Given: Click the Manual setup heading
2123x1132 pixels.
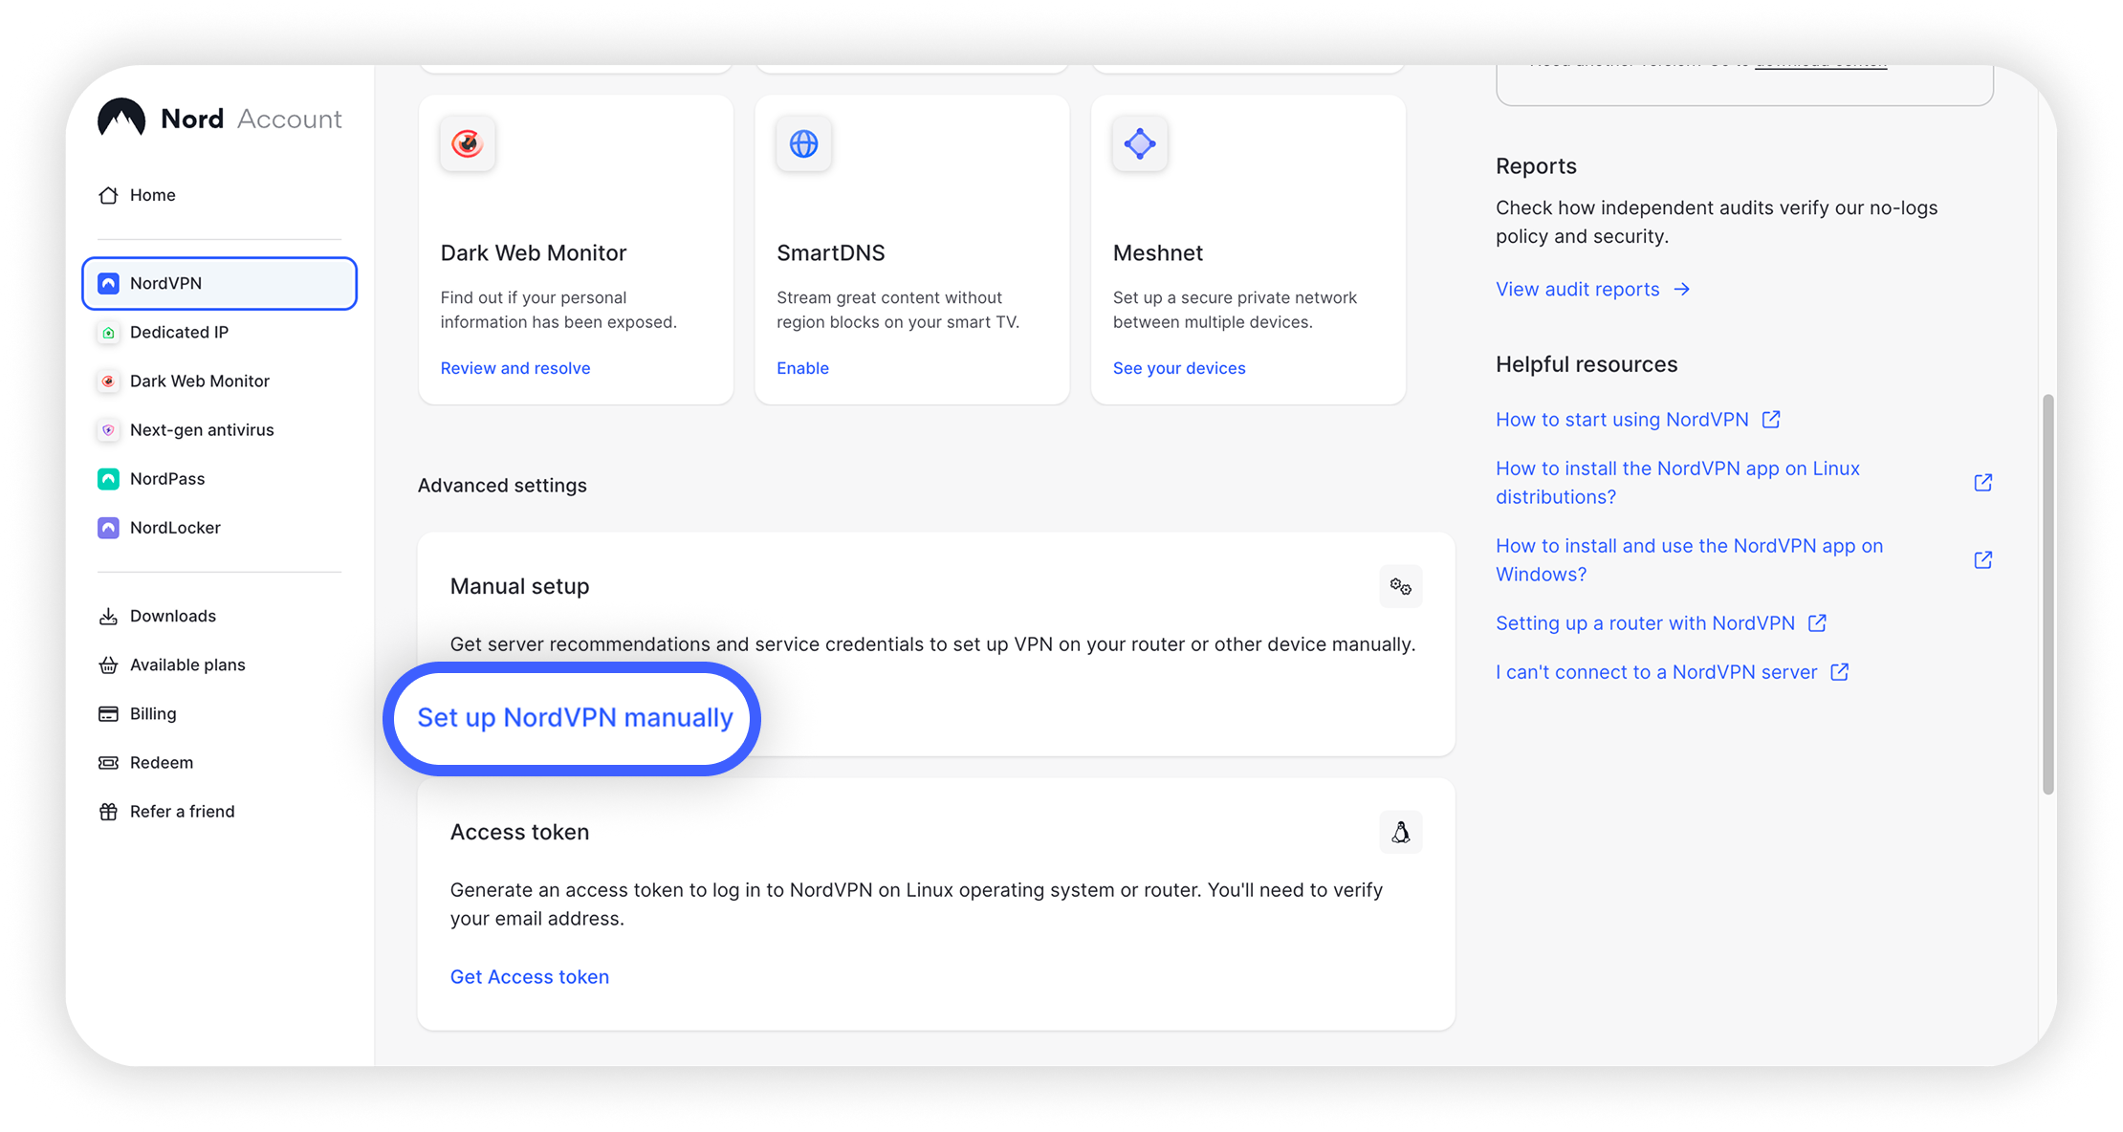Looking at the screenshot, I should [x=519, y=586].
